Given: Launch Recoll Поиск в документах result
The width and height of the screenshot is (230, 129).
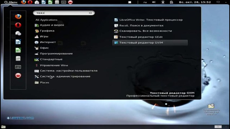Looking at the screenshot, I should pyautogui.click(x=139, y=25).
